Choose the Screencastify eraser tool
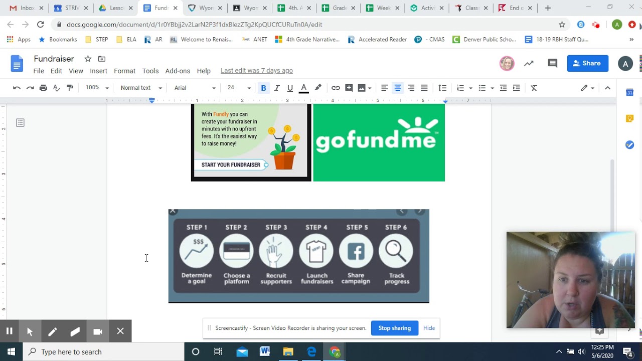The height and width of the screenshot is (361, 642). pos(75,331)
